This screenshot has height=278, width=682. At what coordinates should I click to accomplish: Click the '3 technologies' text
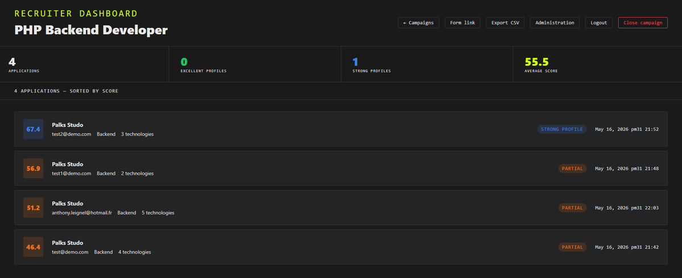click(x=138, y=134)
